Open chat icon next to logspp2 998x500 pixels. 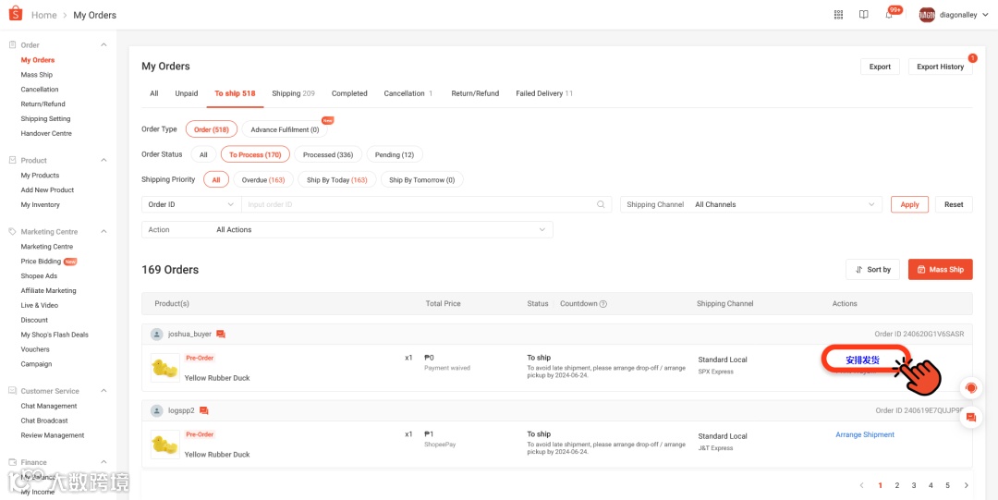(x=204, y=411)
